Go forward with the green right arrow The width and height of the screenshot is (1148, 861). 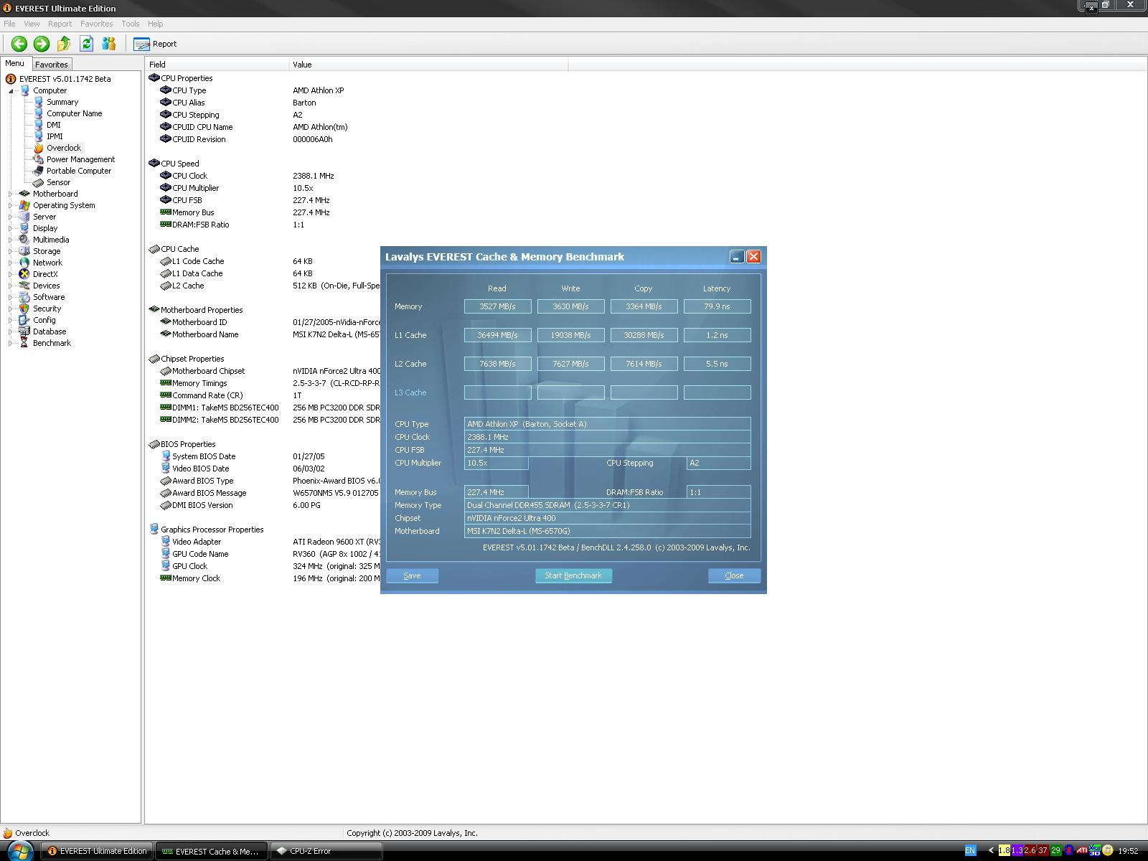pyautogui.click(x=42, y=44)
